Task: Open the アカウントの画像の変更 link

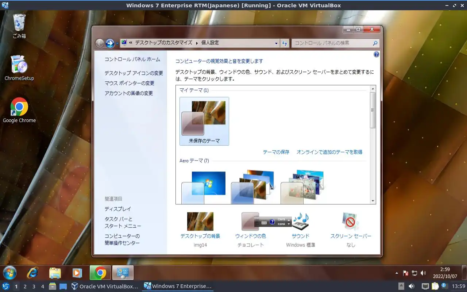Action: pos(129,93)
